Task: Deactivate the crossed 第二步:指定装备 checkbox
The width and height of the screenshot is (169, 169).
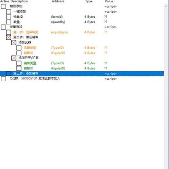Action: [x=8, y=38]
